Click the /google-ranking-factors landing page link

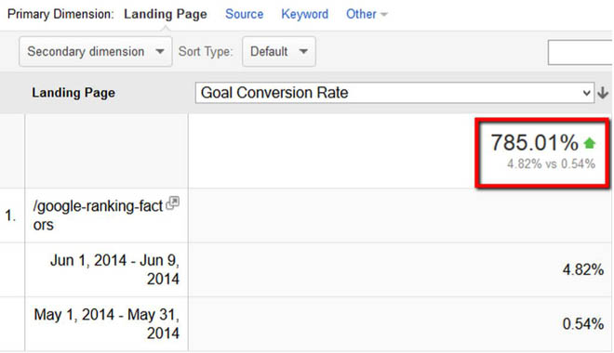(98, 215)
